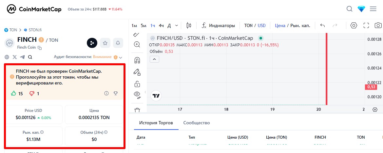Click the FINCH column header
The width and height of the screenshot is (383, 153).
click(320, 137)
